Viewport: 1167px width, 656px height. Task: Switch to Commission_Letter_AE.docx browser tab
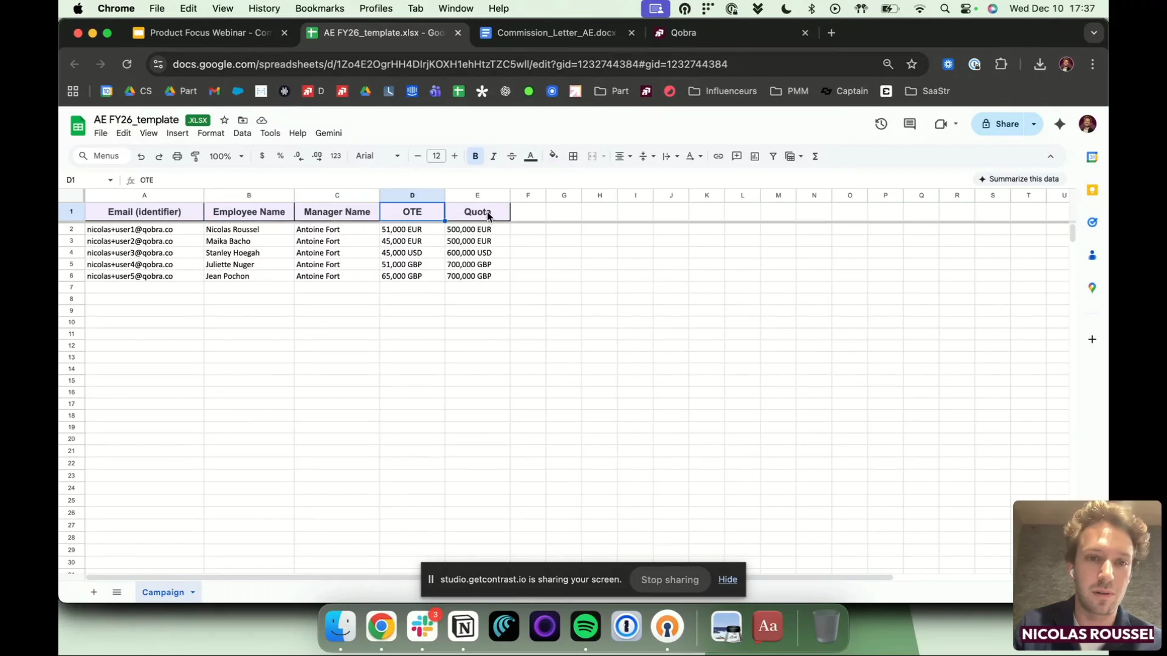(x=556, y=33)
